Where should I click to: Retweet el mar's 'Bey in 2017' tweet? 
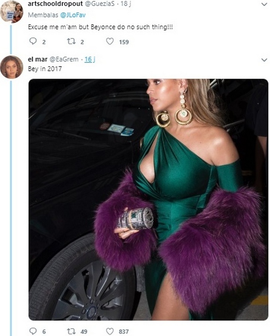pos(71,331)
